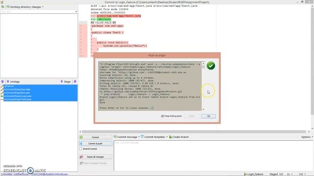Click the horizontal scrollbar under the diff view

tap(194, 132)
